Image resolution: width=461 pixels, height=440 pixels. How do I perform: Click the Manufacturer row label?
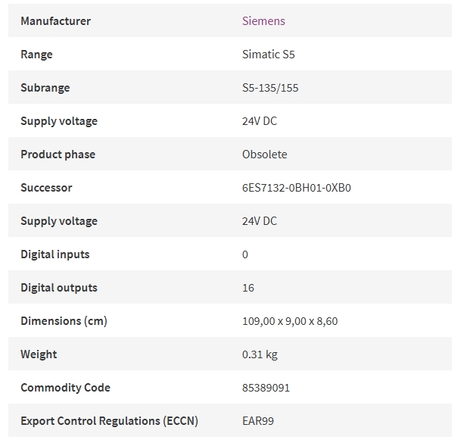[x=55, y=21]
